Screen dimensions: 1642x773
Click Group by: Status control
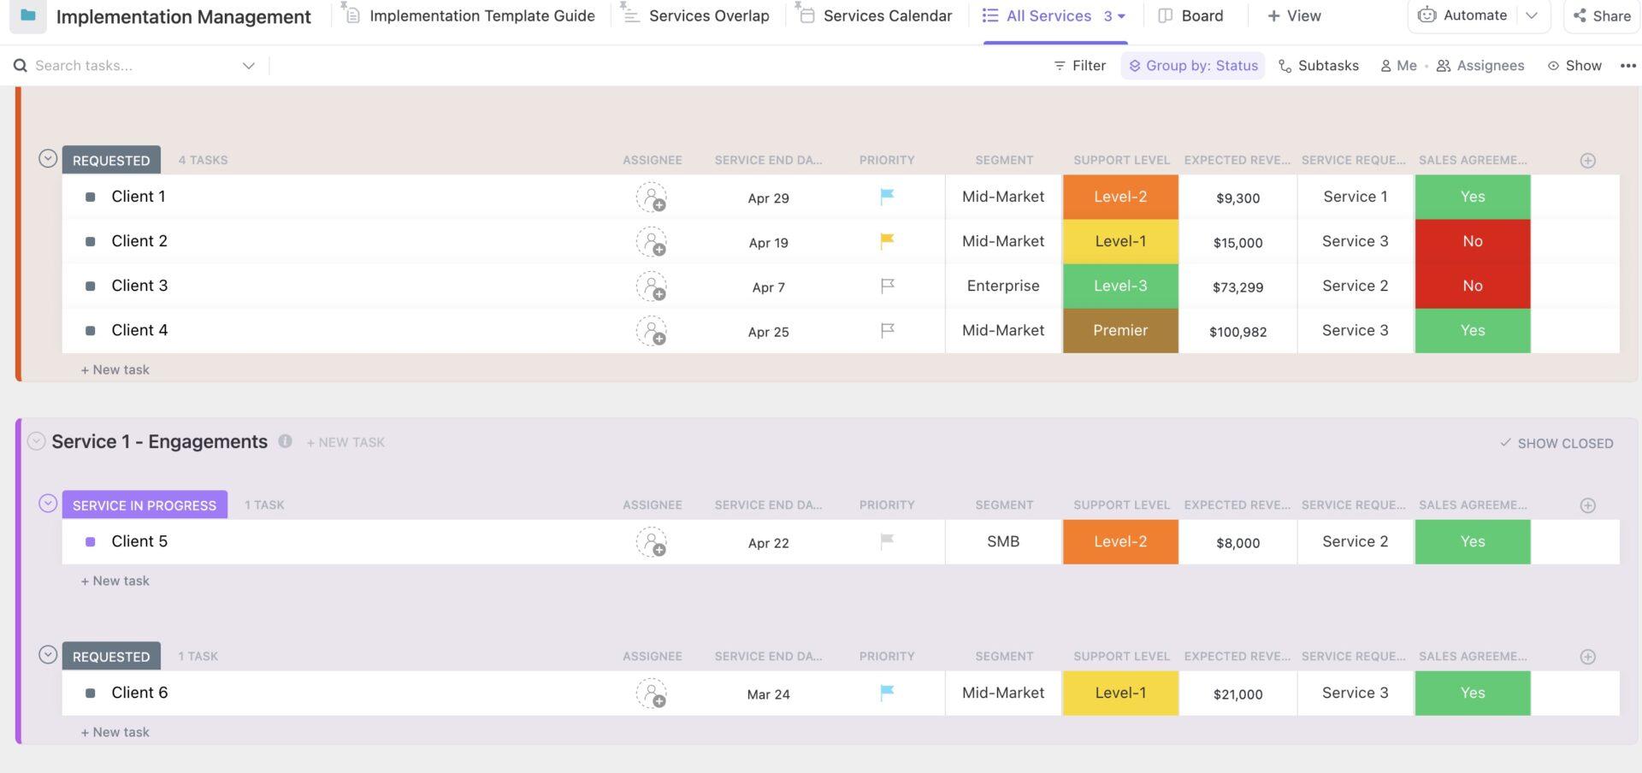click(x=1192, y=65)
